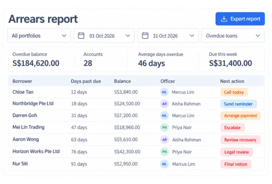Click balance S$42,300.00 cell
The height and width of the screenshot is (184, 272).
(127, 152)
